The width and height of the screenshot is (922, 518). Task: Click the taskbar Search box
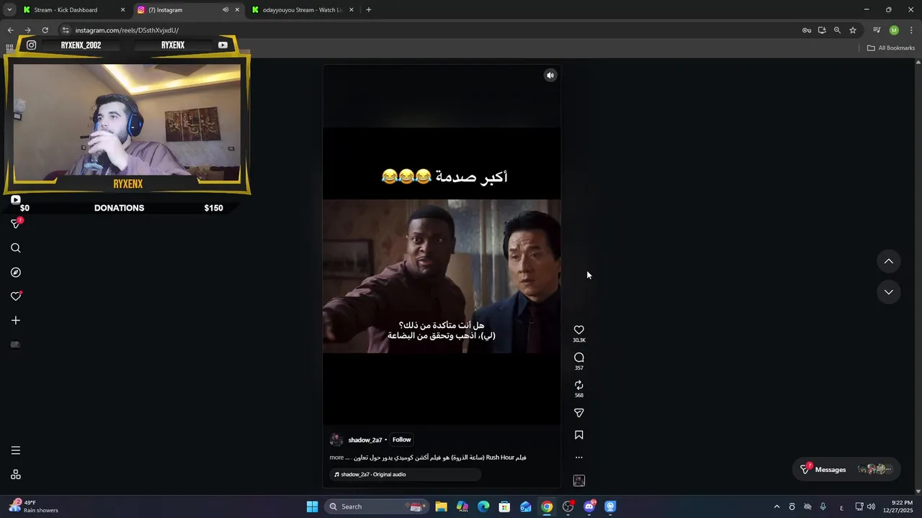click(x=376, y=506)
